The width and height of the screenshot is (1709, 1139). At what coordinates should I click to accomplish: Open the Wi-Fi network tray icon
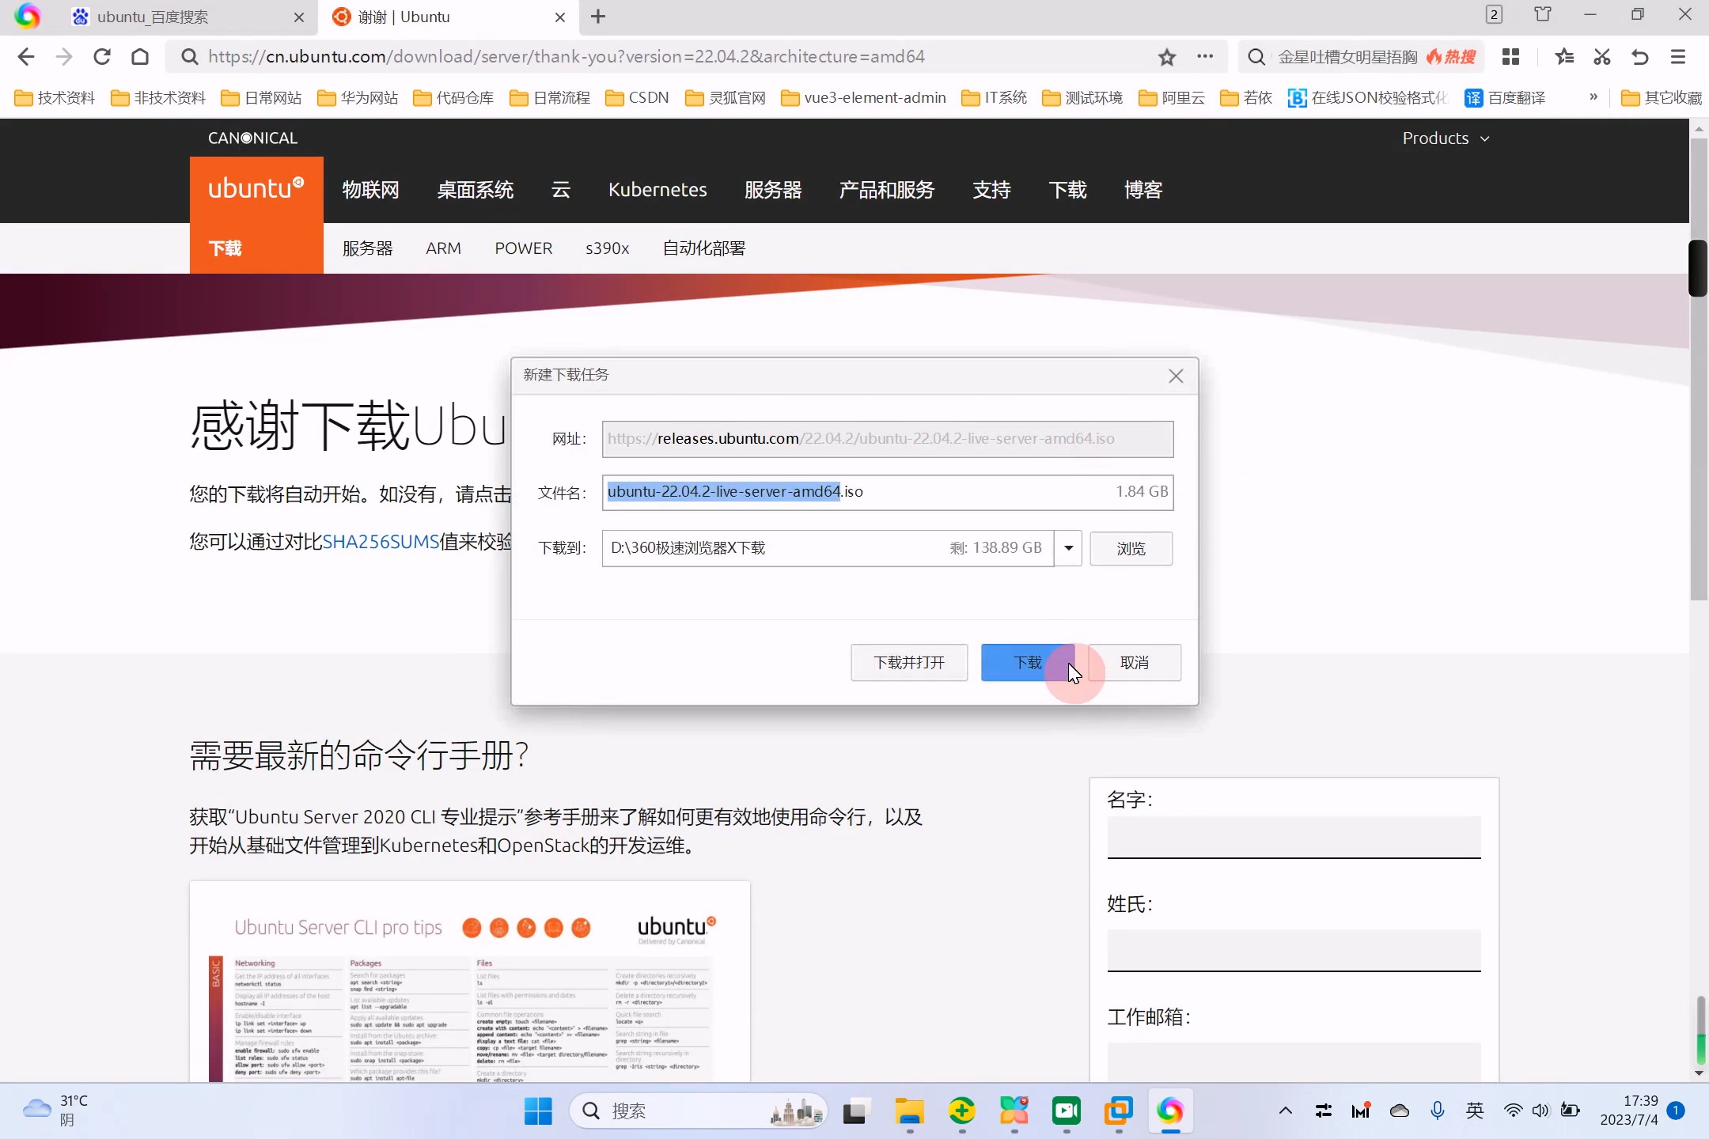(1513, 1111)
